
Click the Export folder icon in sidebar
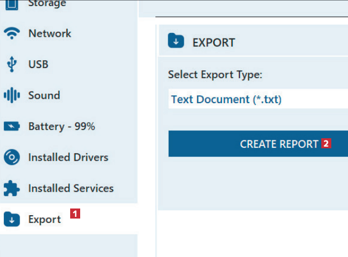(x=12, y=220)
